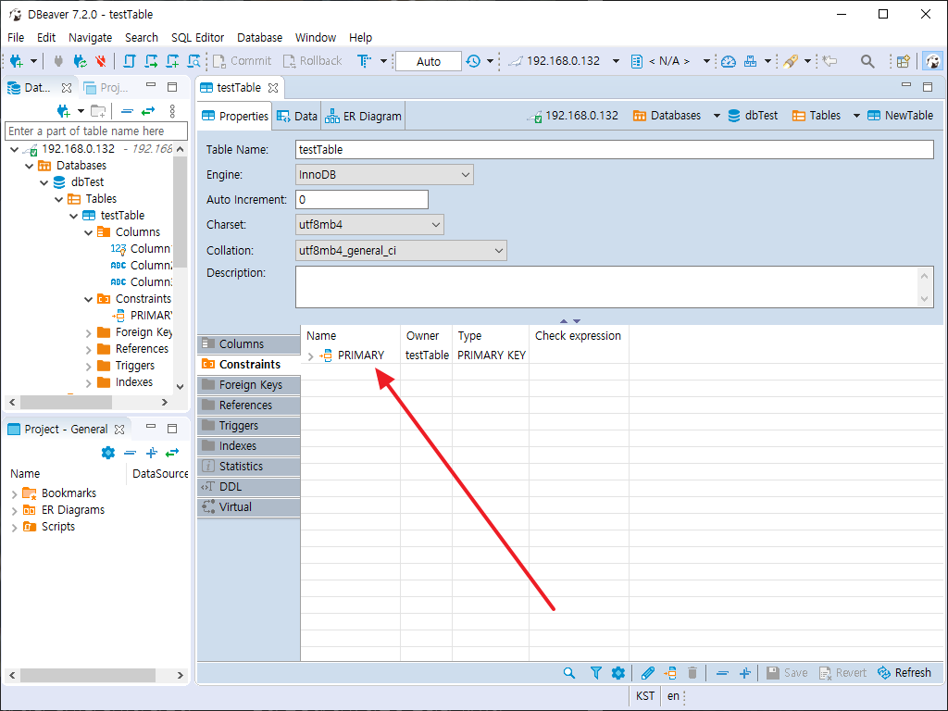The height and width of the screenshot is (711, 948).
Task: Click the create new constraint icon
Action: [670, 673]
